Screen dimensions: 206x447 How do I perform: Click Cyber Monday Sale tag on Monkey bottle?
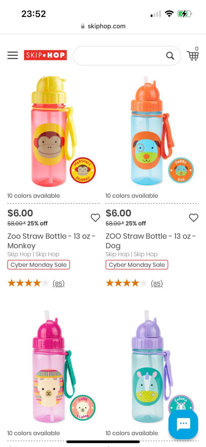(x=38, y=265)
